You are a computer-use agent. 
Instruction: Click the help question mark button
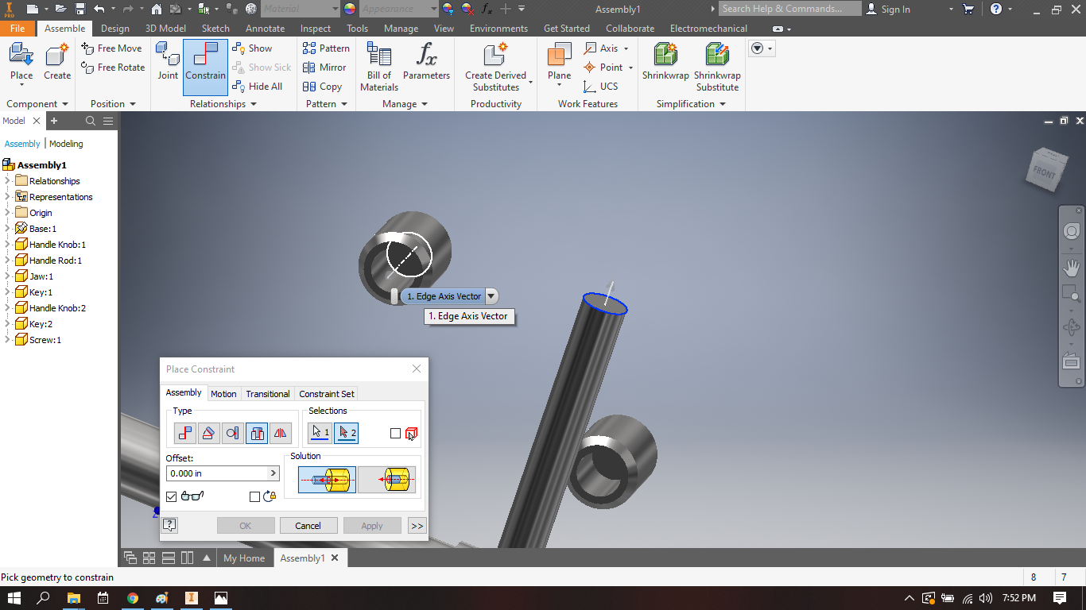tap(169, 525)
